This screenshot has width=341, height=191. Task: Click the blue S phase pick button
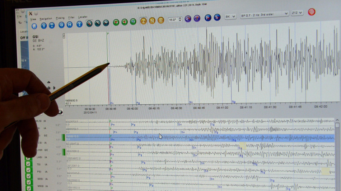coord(217,17)
